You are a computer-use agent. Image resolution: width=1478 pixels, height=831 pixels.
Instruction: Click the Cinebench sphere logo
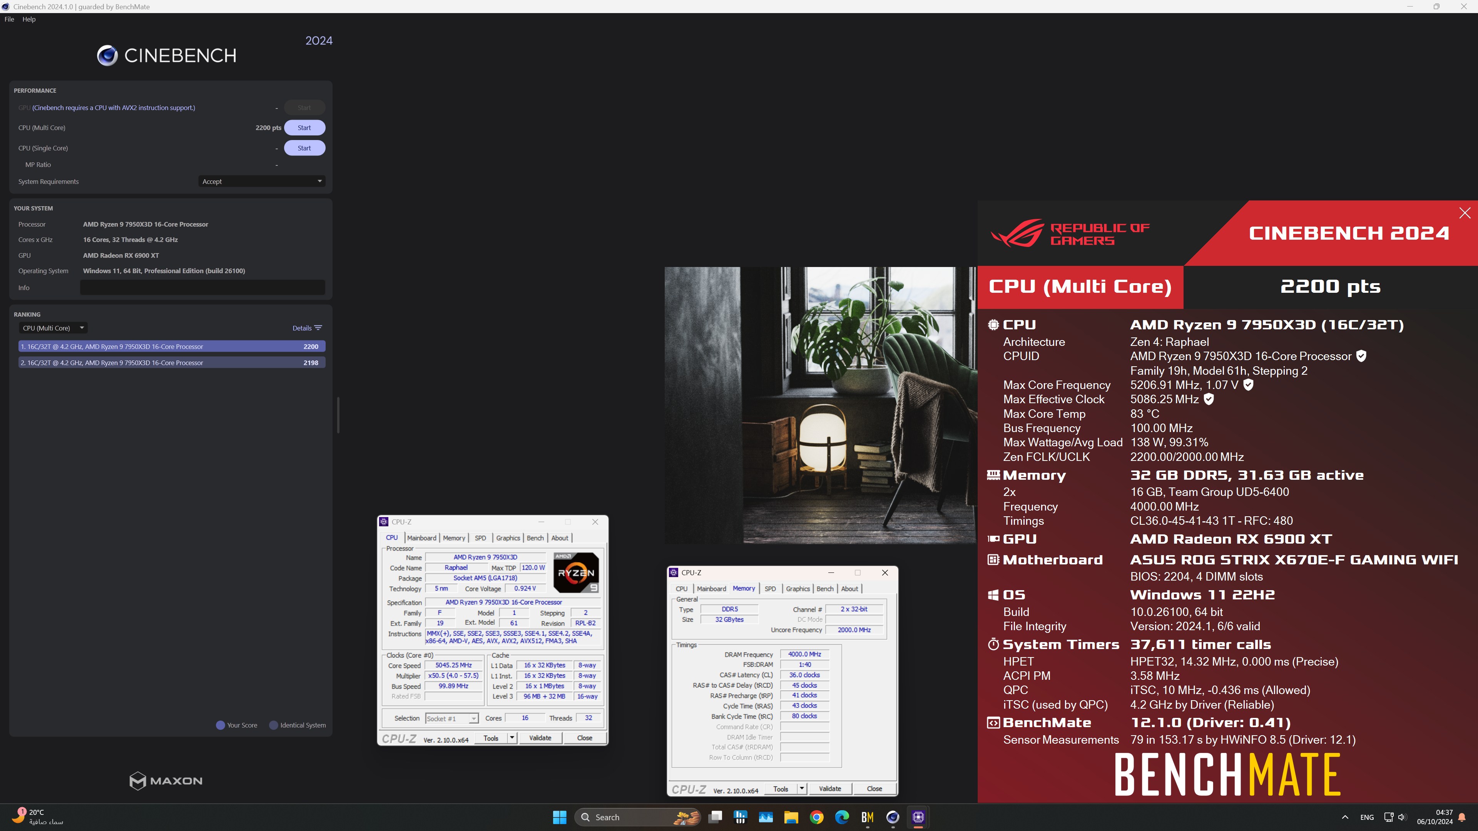107,56
